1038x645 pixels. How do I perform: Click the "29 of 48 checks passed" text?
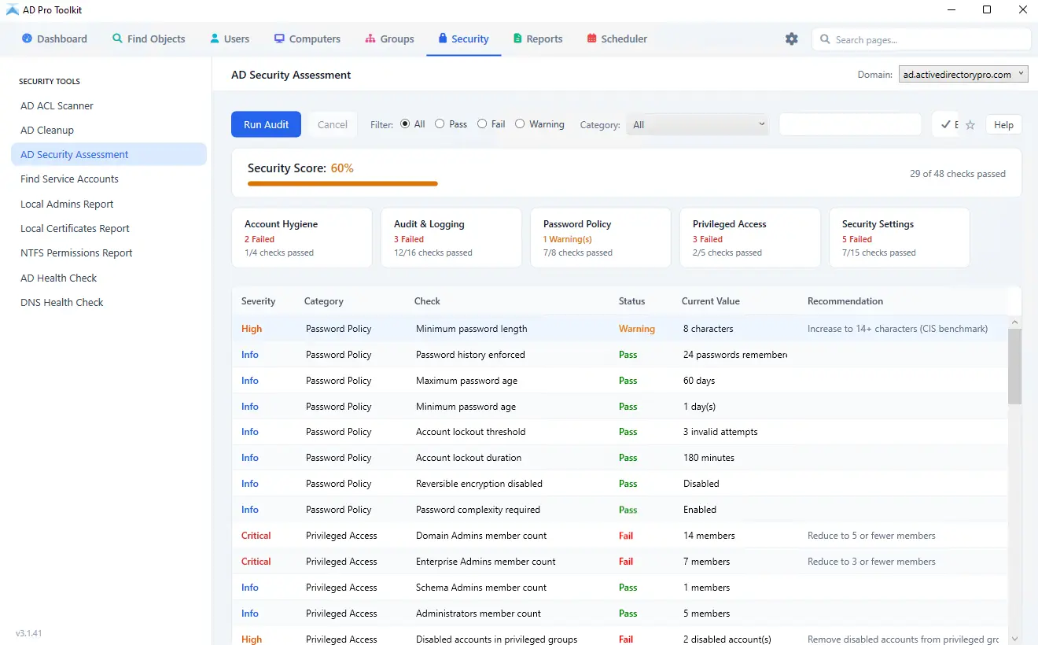[958, 174]
